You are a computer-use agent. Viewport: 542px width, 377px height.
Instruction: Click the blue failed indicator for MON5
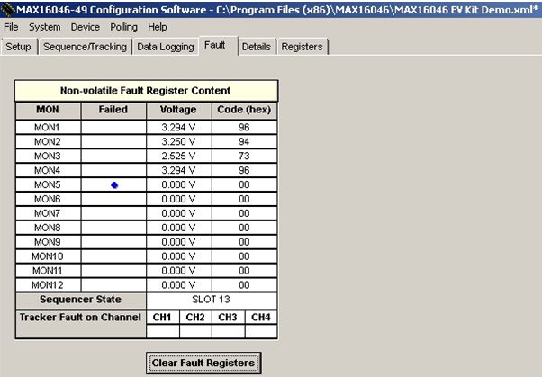coord(114,185)
